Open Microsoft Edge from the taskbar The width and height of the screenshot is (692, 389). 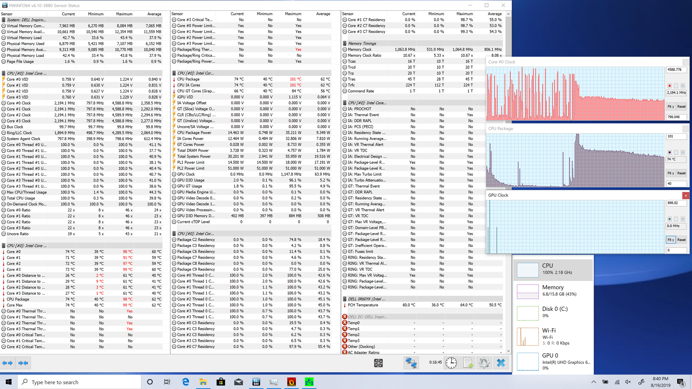(186, 382)
